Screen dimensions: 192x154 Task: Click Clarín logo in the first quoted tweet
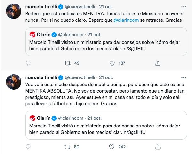[x=32, y=34]
